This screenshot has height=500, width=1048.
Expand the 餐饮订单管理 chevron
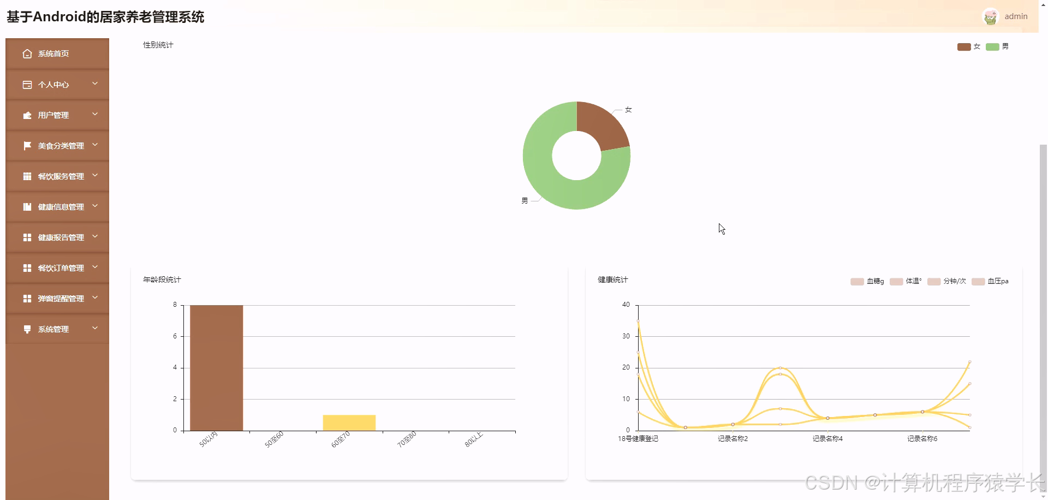(95, 267)
